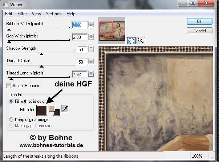This screenshot has height=162, width=219.
Task: Pick the eyedropper color tool
Action: tap(65, 108)
